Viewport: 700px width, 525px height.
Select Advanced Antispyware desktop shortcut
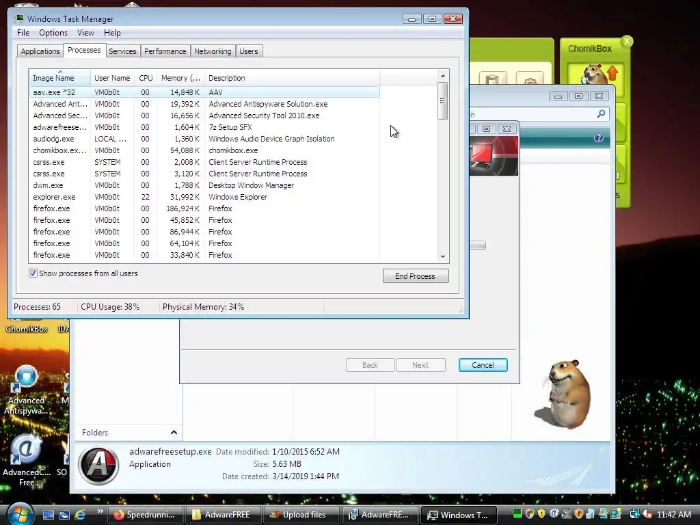click(x=26, y=390)
